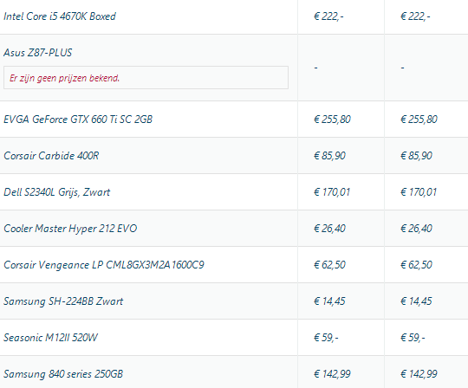Select the Seasonic M12II 520W link
468x388 pixels.
[x=50, y=338]
